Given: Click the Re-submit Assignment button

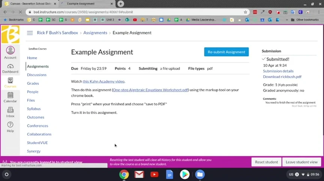Looking at the screenshot, I should pyautogui.click(x=226, y=52).
